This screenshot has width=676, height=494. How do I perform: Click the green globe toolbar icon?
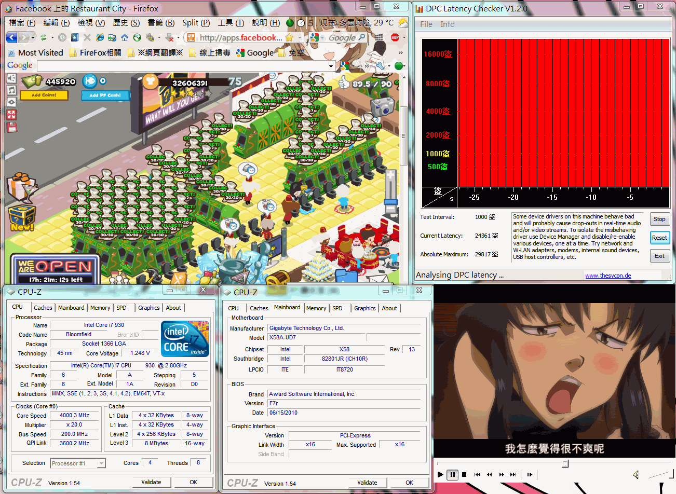coord(137,37)
